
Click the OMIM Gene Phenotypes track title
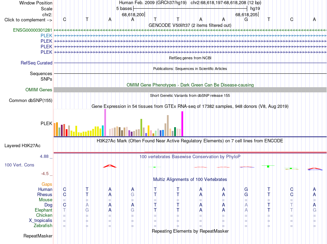pos(190,85)
